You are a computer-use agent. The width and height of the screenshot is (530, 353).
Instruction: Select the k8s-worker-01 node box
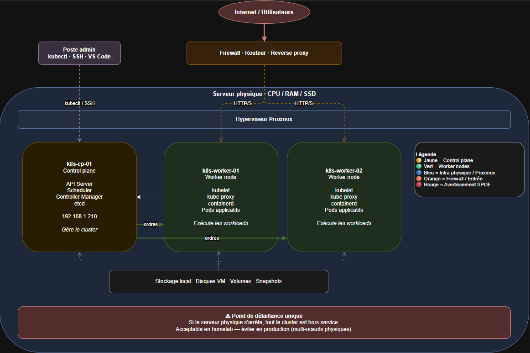pyautogui.click(x=221, y=197)
